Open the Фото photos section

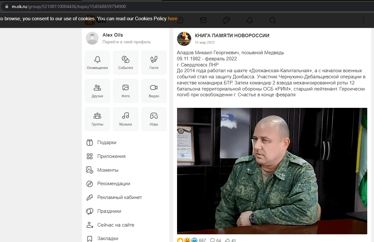point(125,91)
